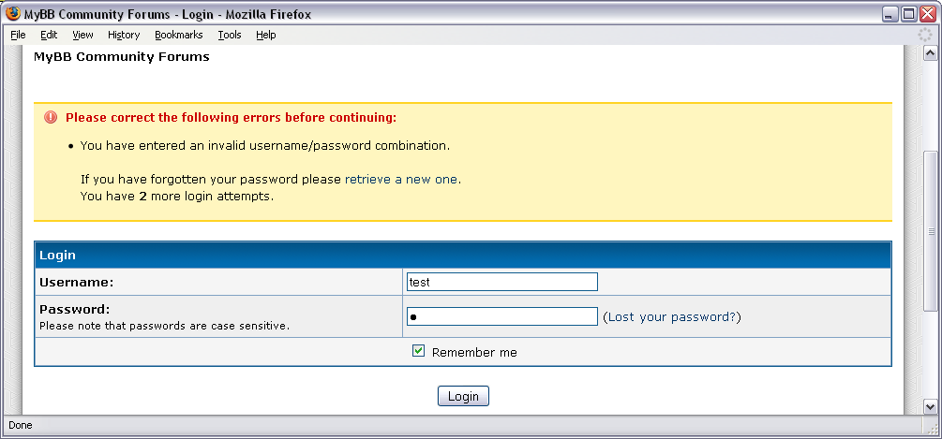Focus the Username text field
Image resolution: width=942 pixels, height=439 pixels.
501,282
